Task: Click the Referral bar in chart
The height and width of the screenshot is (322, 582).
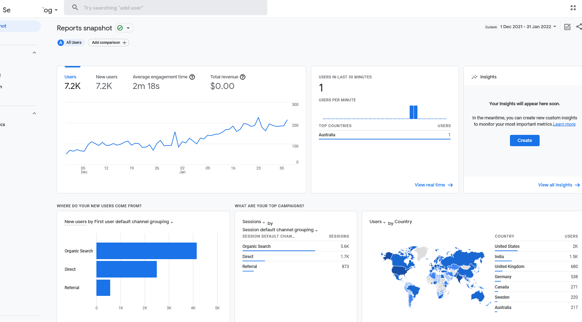Action: point(103,288)
